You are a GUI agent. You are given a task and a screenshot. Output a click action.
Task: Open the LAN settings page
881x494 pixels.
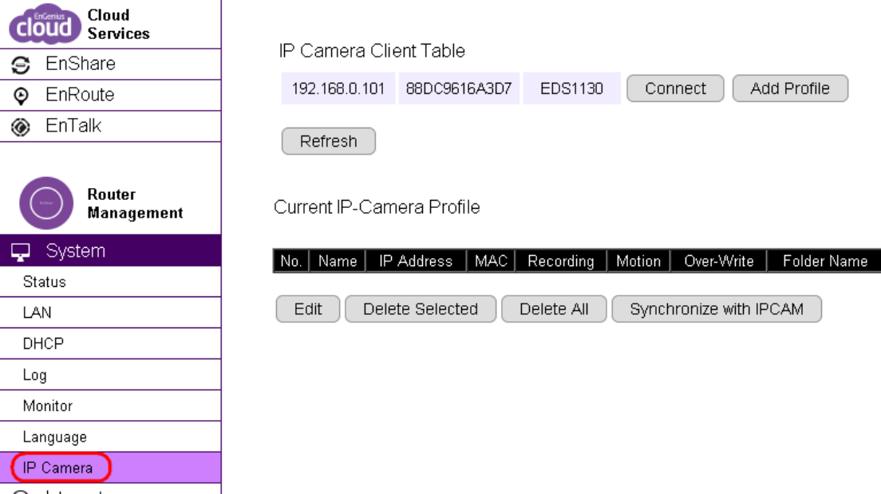(36, 313)
